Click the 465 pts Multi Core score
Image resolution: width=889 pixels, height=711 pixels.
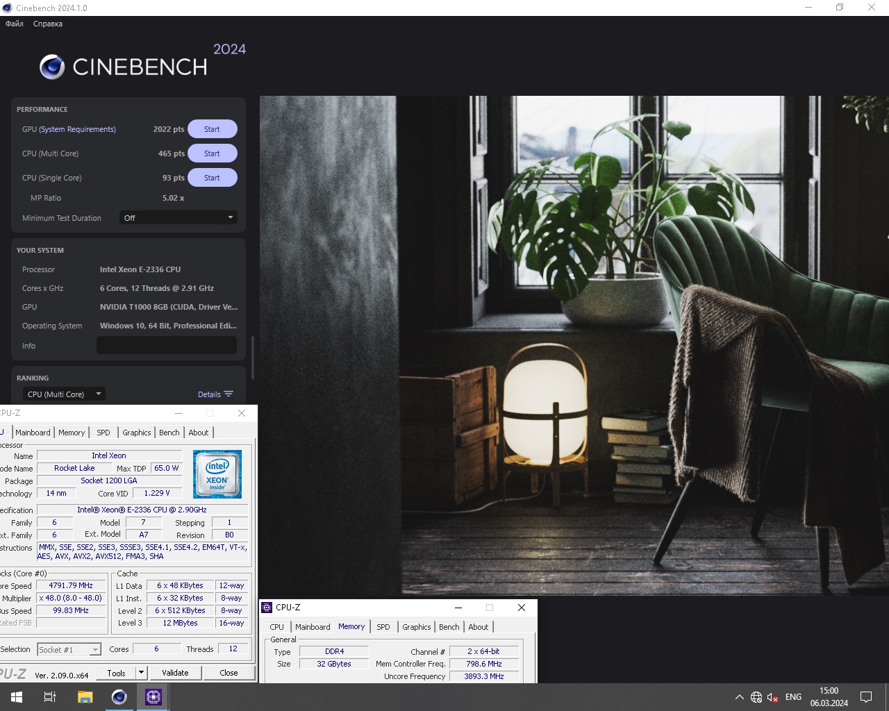pos(172,153)
